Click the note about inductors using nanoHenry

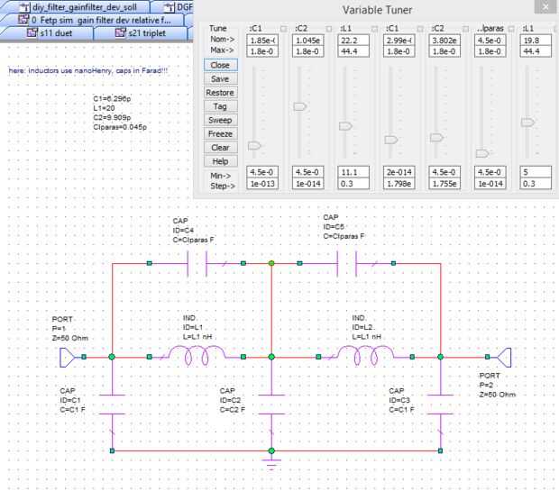(88, 70)
